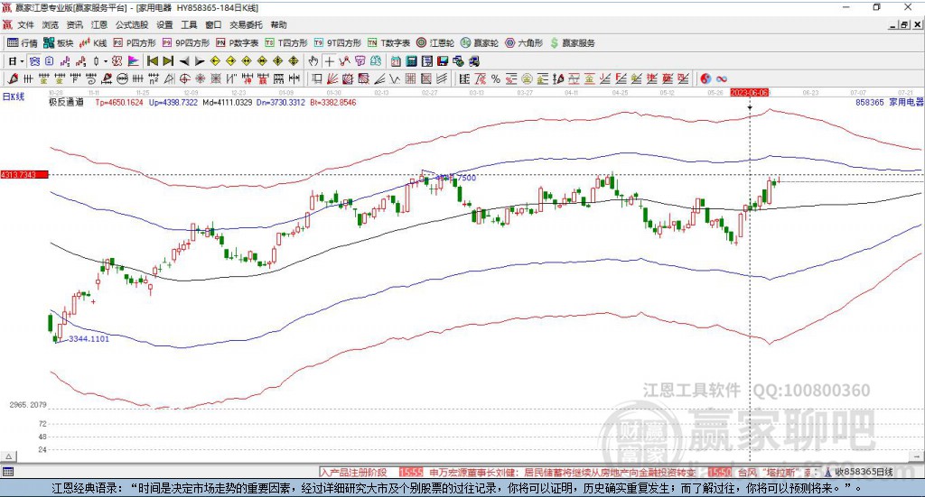Select the red crosshair circle tool
This screenshot has width=925, height=497.
pos(184,78)
